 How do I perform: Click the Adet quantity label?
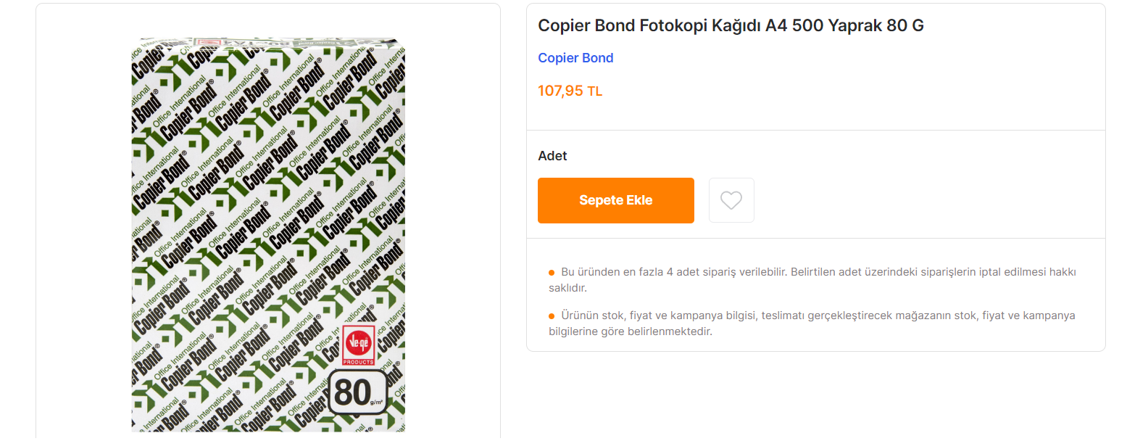552,156
